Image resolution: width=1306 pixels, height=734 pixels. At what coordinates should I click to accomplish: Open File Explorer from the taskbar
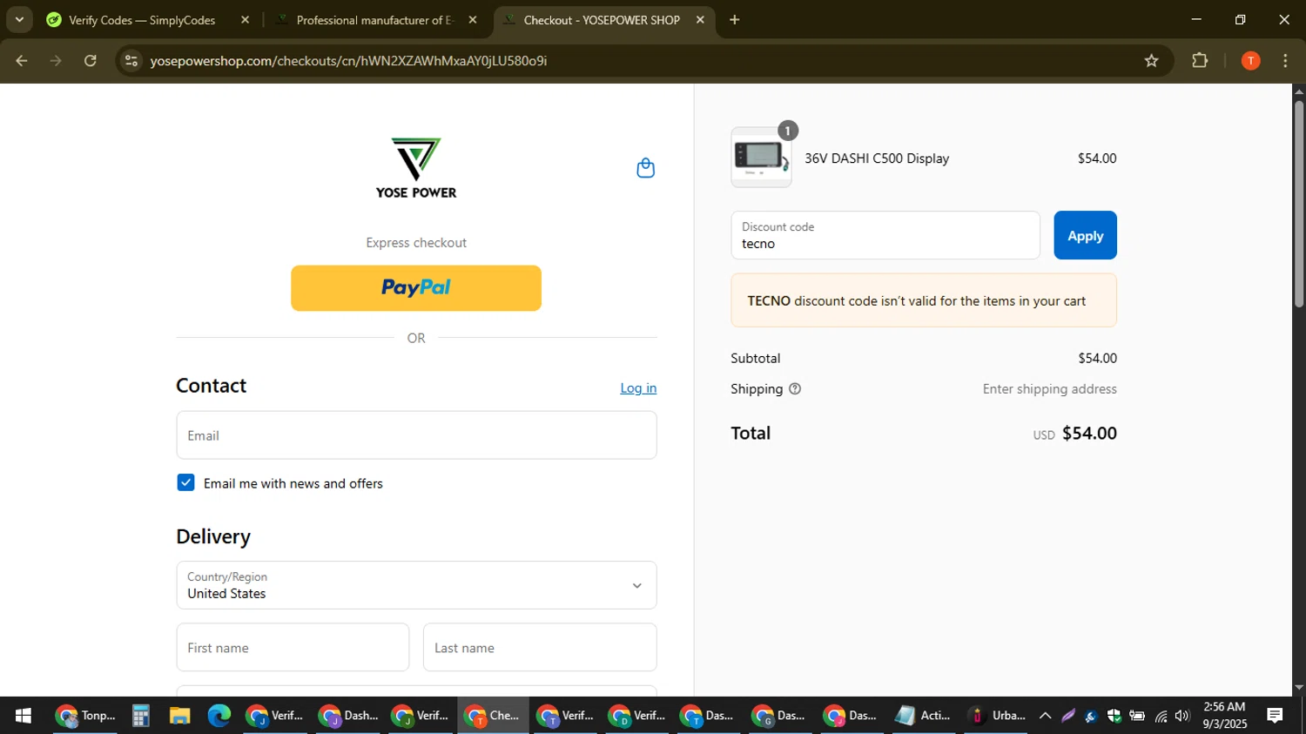click(x=179, y=716)
